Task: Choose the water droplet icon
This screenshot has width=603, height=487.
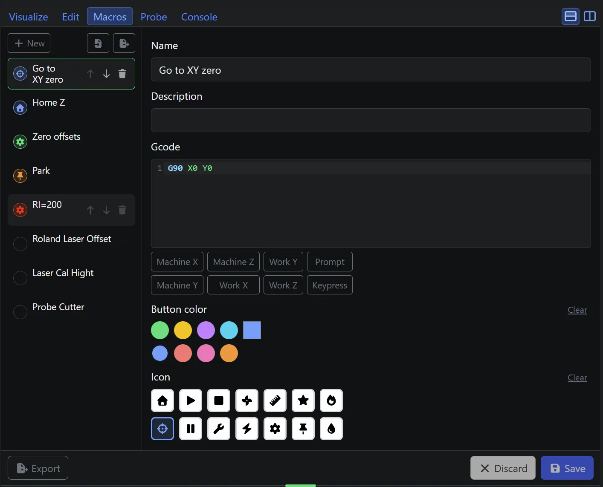Action: coord(331,429)
